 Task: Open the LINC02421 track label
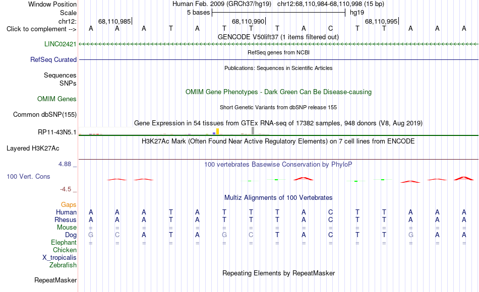pyautogui.click(x=60, y=44)
